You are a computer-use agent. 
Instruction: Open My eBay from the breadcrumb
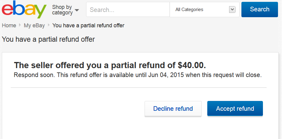(x=34, y=25)
